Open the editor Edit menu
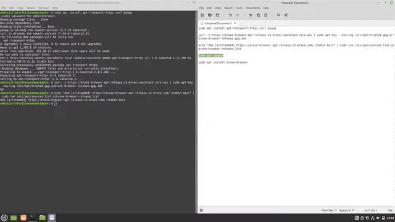 209,8
